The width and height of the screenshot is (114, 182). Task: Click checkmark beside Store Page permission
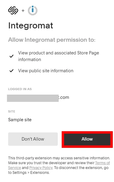coord(11,56)
